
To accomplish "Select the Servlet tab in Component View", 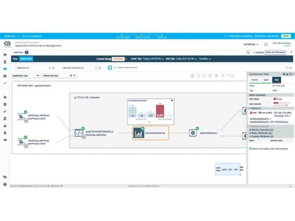I will click(x=255, y=80).
